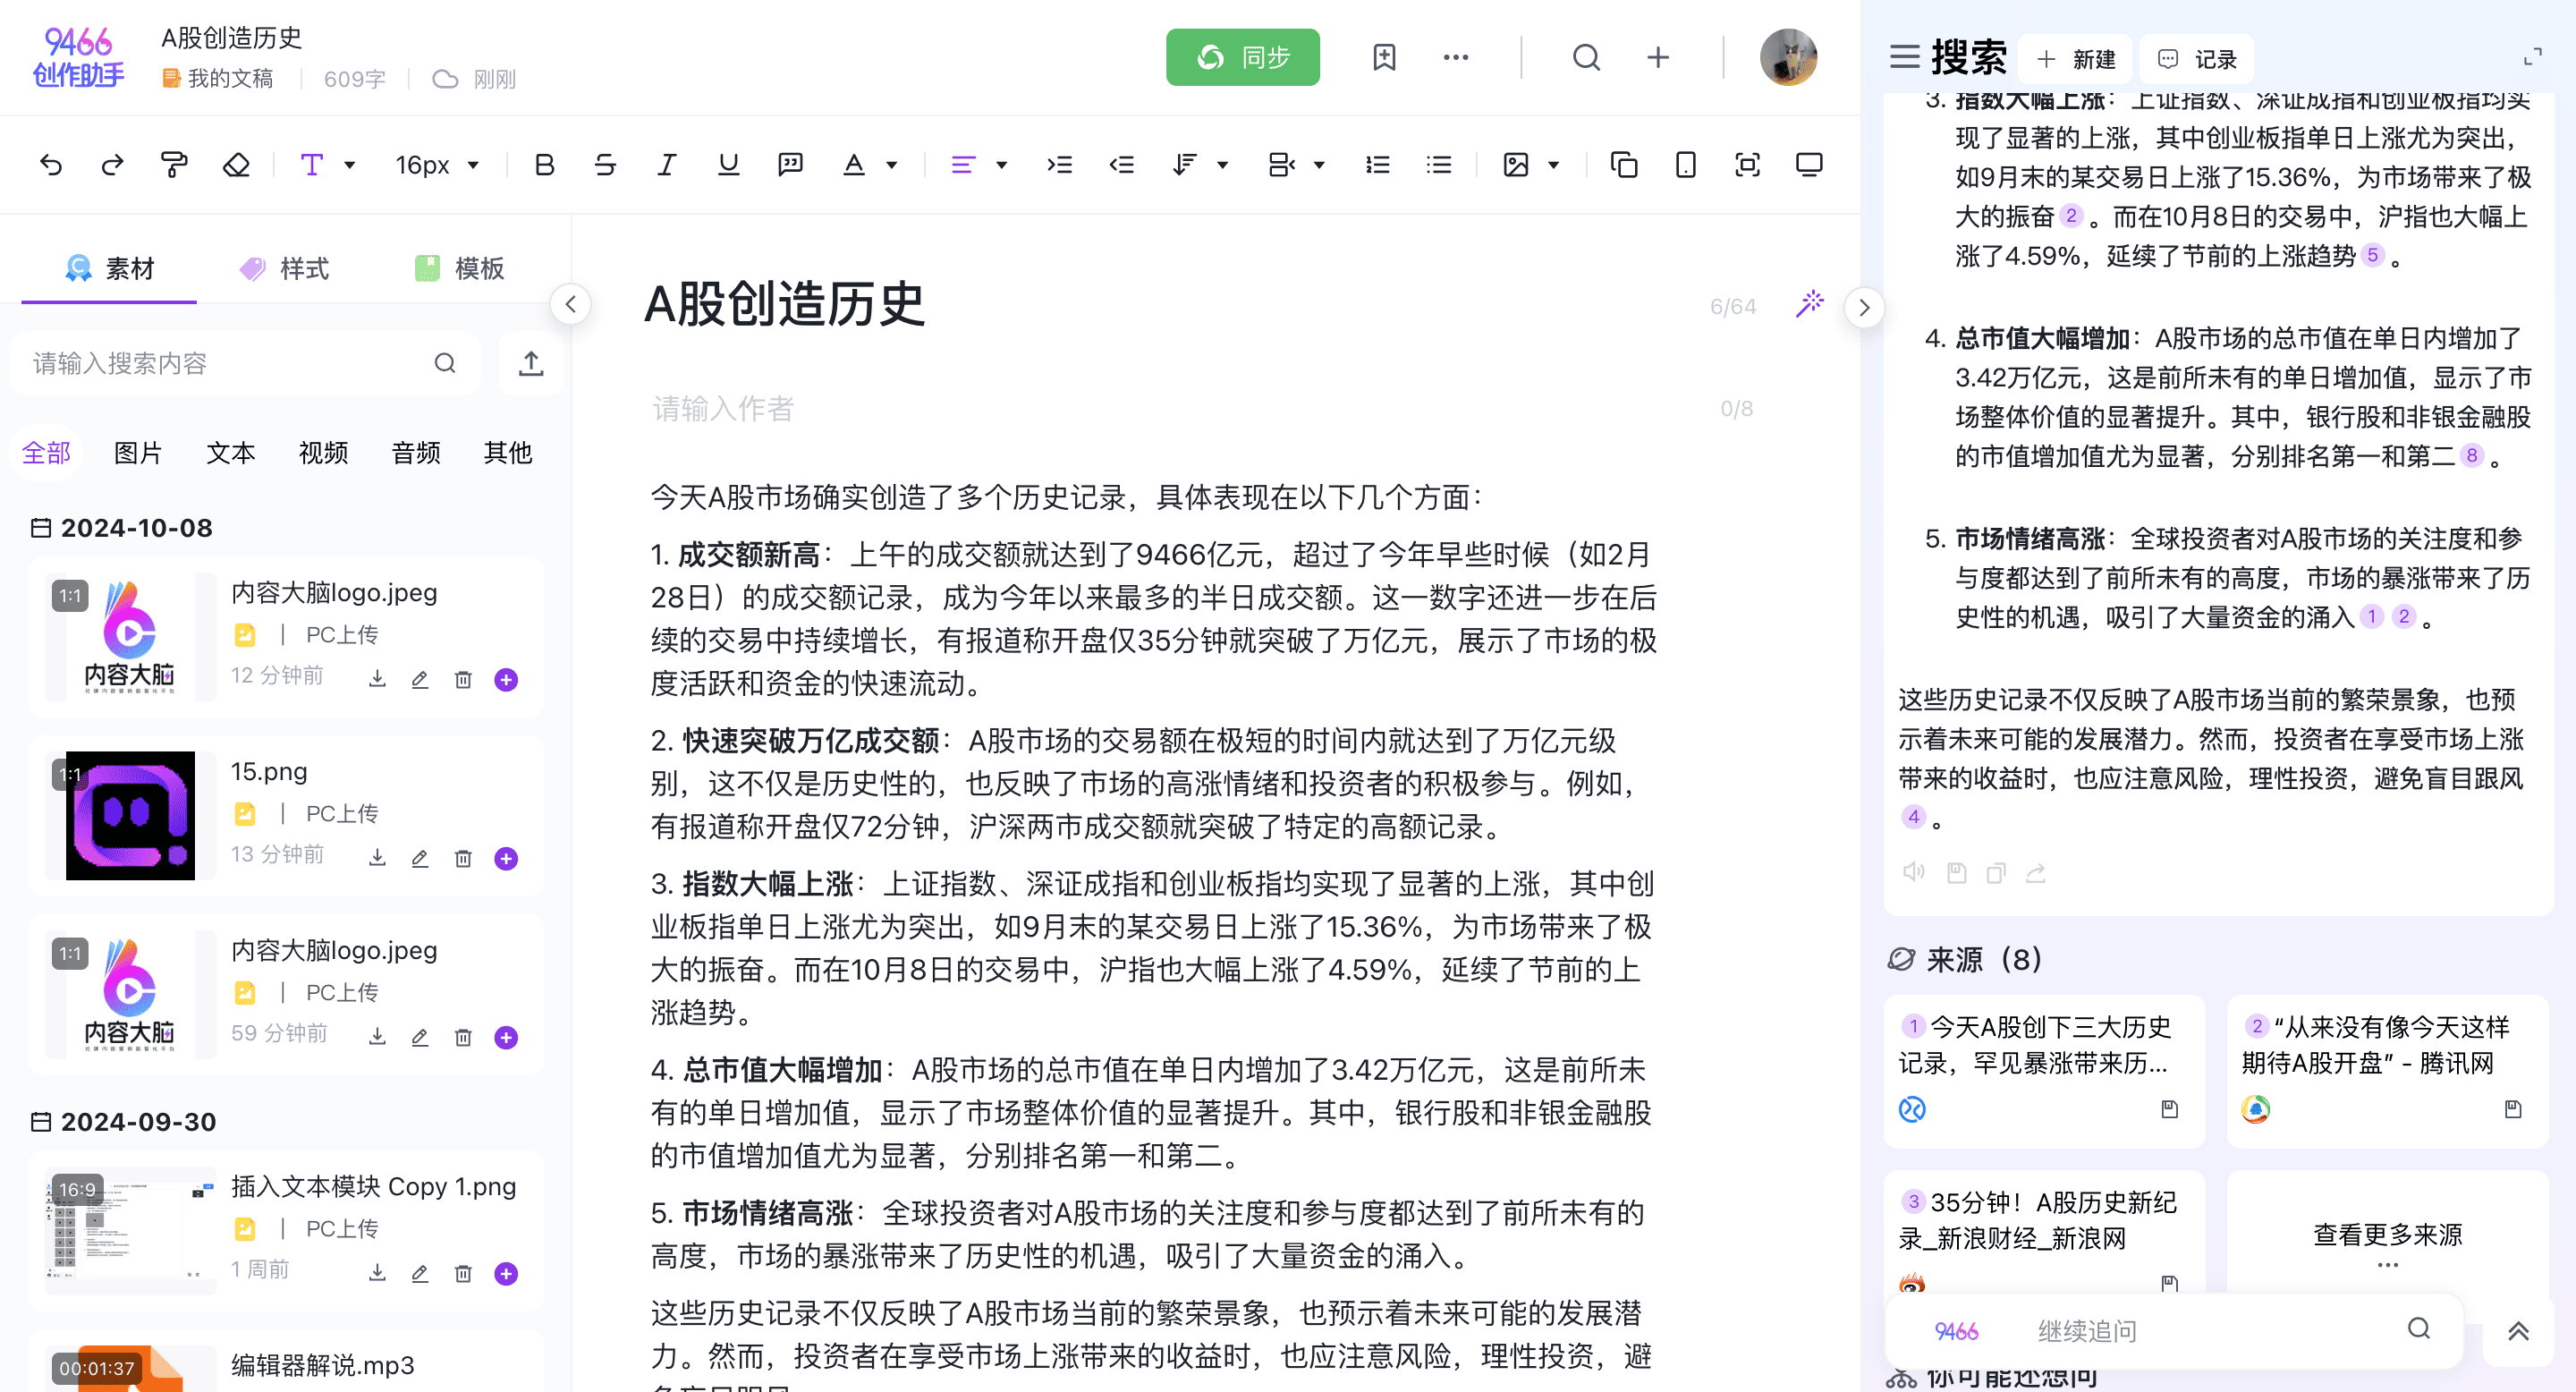Download the 15.png material

click(377, 858)
